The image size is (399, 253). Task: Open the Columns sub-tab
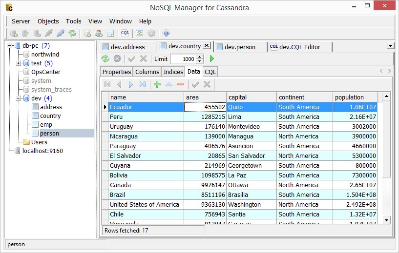147,72
